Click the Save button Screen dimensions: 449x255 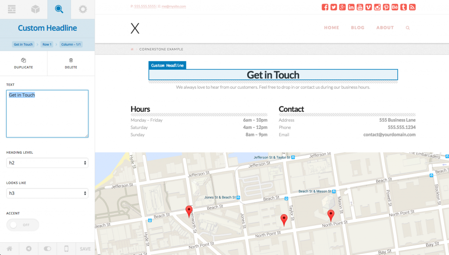pos(85,249)
